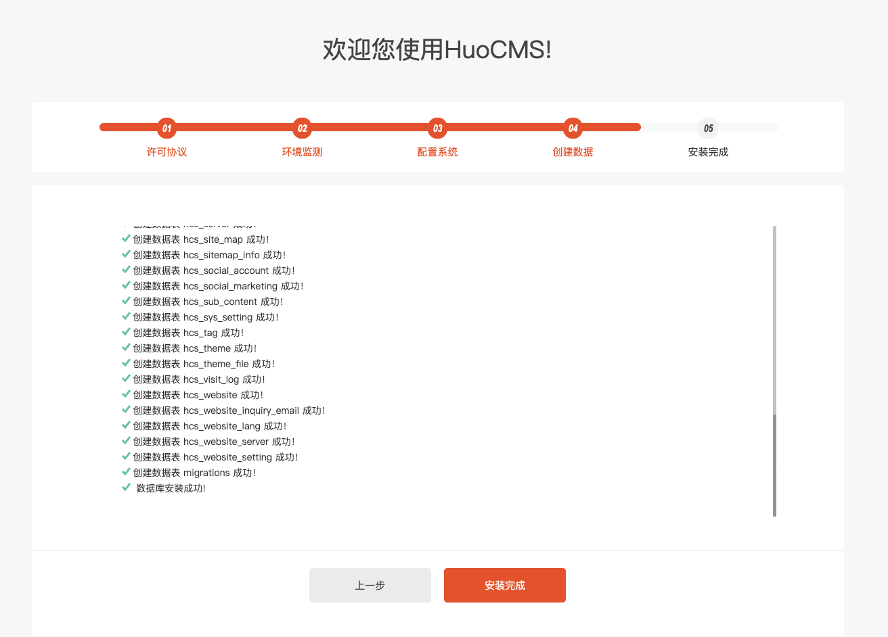
Task: Select text 创建数据表 hcs_website_setting 成功!
Action: (x=215, y=457)
